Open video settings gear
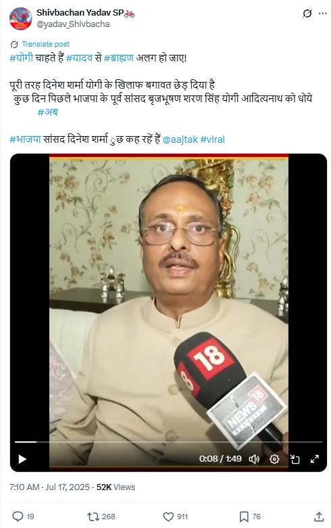Image resolution: width=331 pixels, height=528 pixels. (x=274, y=459)
